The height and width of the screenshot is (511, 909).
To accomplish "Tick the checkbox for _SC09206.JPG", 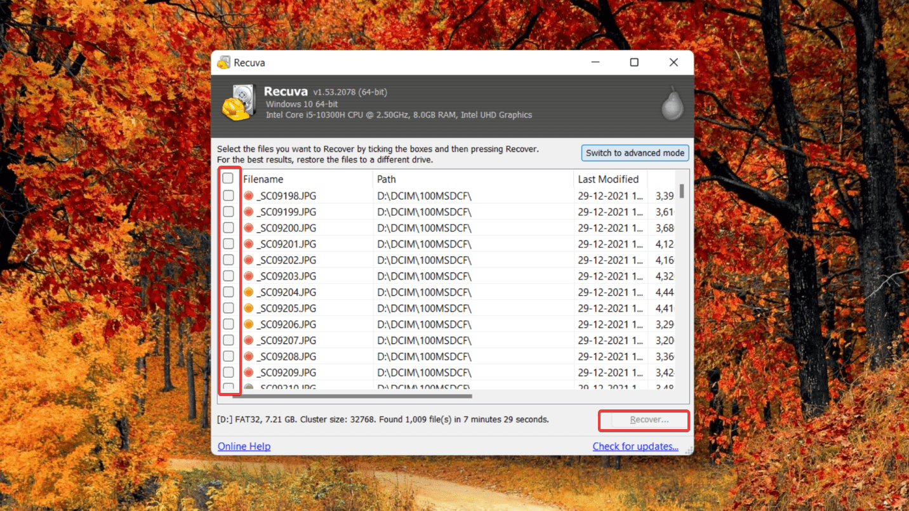I will coord(228,324).
